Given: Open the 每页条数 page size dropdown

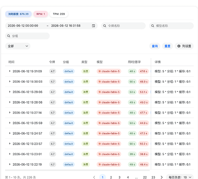Looking at the screenshot, I should 180,177.
